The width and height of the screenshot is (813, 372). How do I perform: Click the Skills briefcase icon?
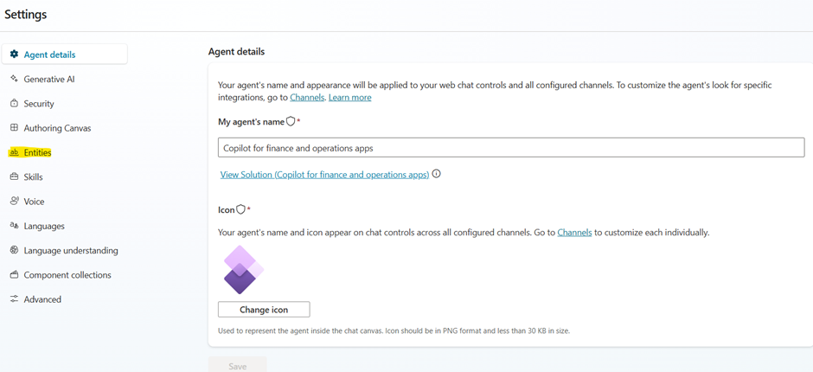tap(14, 177)
